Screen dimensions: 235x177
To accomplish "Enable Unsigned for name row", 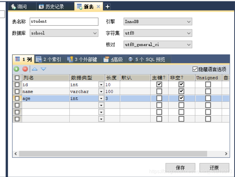I will coord(208,92).
